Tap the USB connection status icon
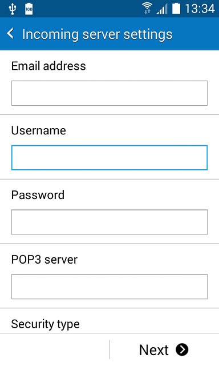Viewport: 219px width, 366px height. [12, 9]
